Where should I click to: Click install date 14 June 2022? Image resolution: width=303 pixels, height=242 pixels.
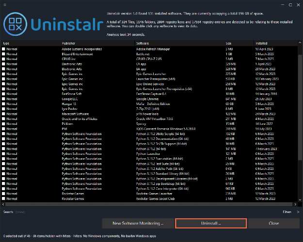tap(264, 124)
